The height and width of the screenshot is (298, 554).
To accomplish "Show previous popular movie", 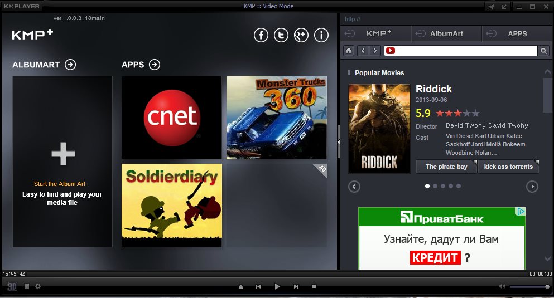I will tap(354, 187).
